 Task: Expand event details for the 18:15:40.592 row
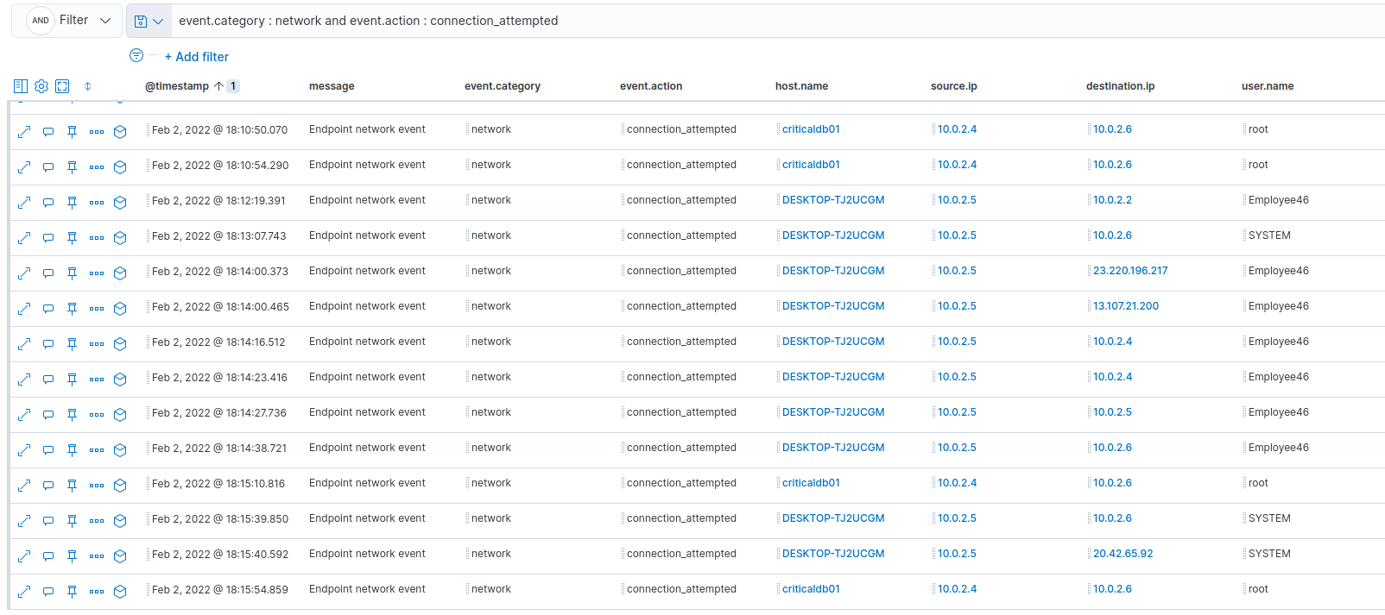pyautogui.click(x=24, y=556)
